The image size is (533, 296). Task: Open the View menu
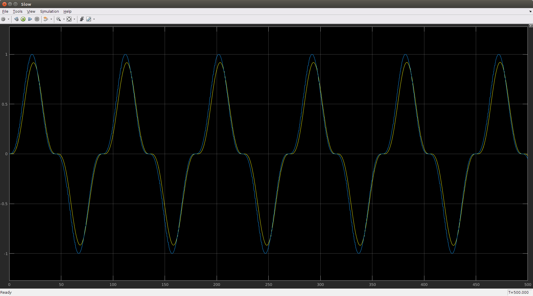point(31,11)
